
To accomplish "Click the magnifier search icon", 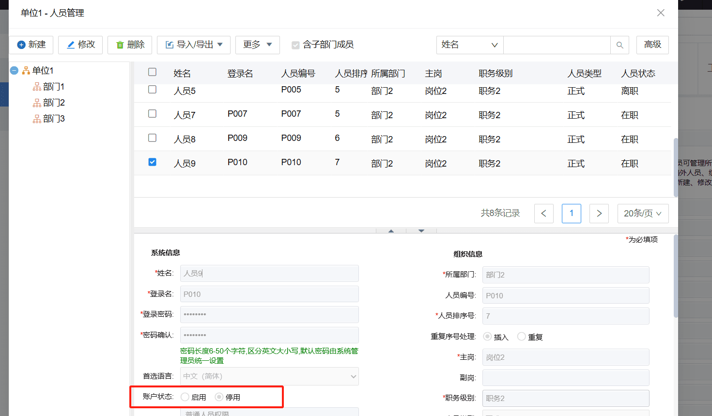I will [620, 45].
